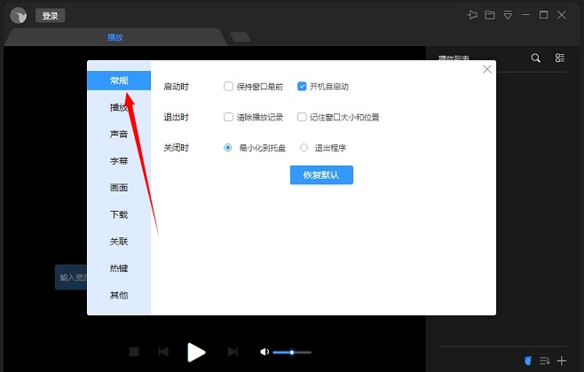The height and width of the screenshot is (372, 584).
Task: Click the resource input field behind dialog
Action: point(71,277)
